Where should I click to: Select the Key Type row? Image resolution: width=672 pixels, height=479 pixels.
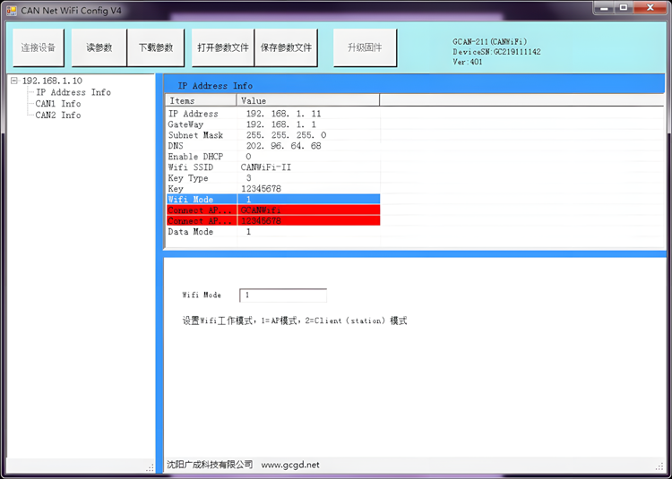[x=186, y=178]
